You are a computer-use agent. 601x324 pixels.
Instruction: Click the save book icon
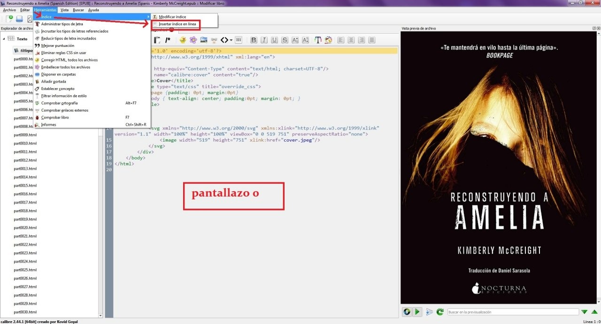click(19, 19)
